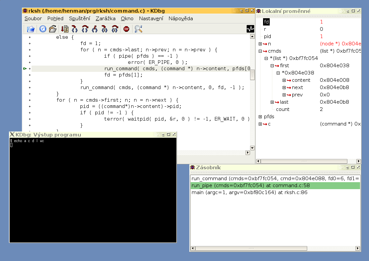The image size is (369, 261).
Task: Collapse the *0x804e038 node
Action: [x=278, y=73]
